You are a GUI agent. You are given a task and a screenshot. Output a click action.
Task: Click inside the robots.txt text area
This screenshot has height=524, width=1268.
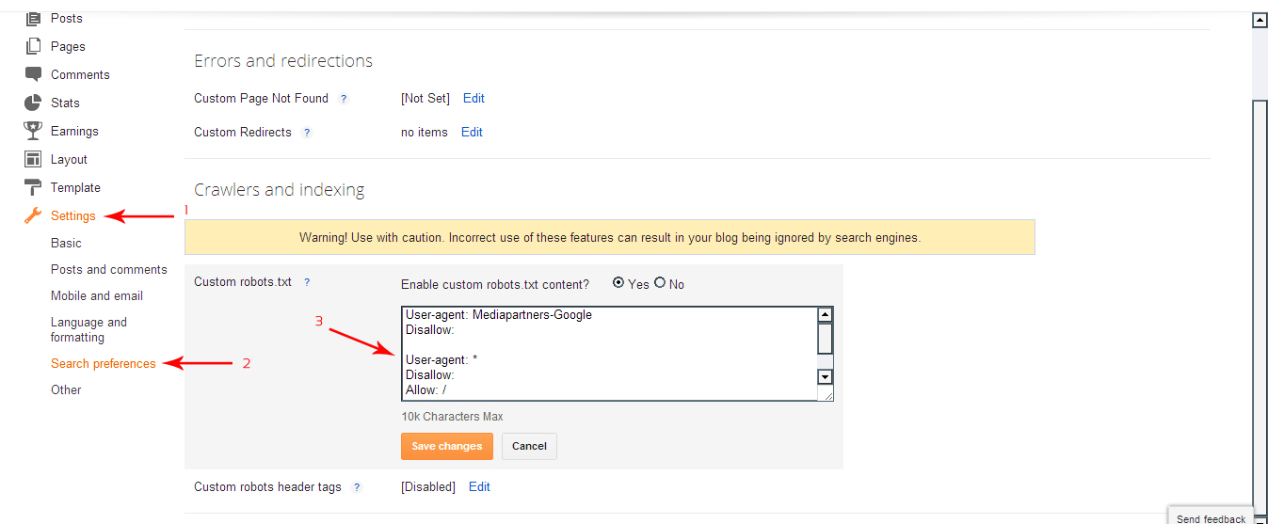tap(609, 354)
